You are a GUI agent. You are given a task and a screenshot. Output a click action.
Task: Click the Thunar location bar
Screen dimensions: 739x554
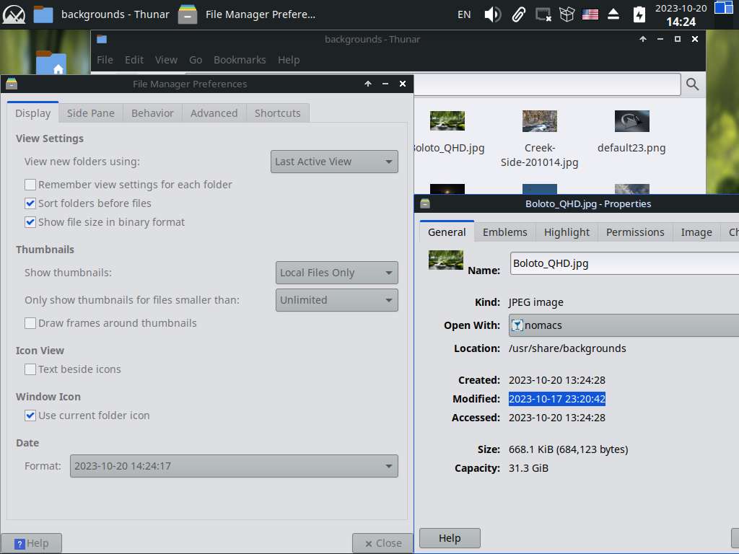coord(547,84)
